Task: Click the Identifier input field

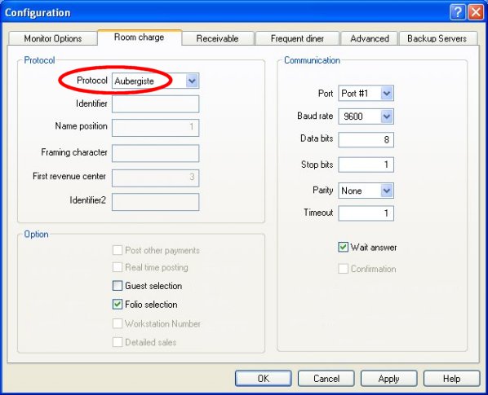Action: point(155,104)
